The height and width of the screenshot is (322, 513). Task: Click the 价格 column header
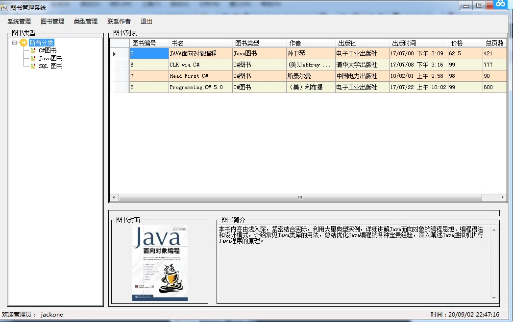pos(465,43)
